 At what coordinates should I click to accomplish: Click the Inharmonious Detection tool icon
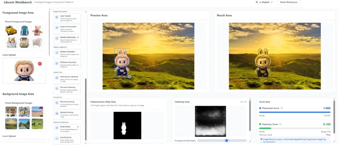pyautogui.click(x=57, y=78)
